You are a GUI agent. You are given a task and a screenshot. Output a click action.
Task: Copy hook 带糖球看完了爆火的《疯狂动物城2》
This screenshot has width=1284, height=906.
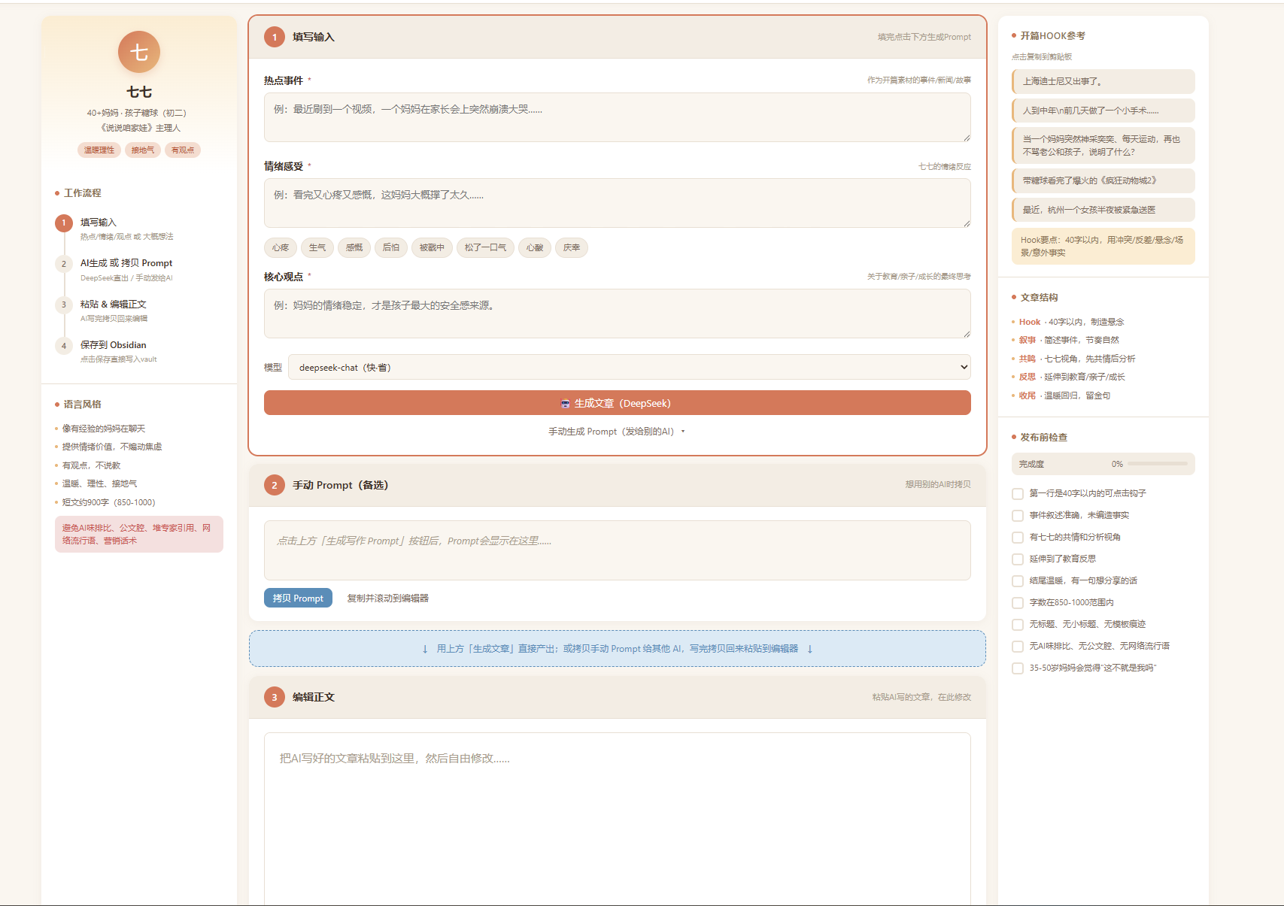click(1103, 180)
